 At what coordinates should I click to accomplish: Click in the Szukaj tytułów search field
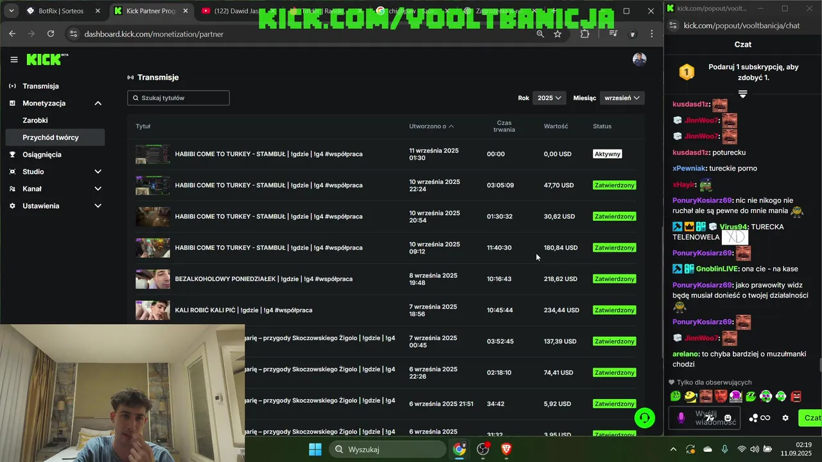click(179, 98)
